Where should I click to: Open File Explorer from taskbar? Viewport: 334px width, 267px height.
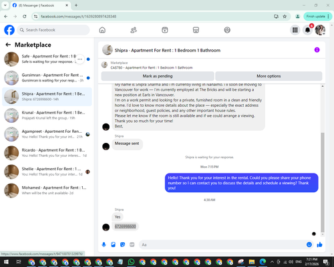tap(252, 262)
